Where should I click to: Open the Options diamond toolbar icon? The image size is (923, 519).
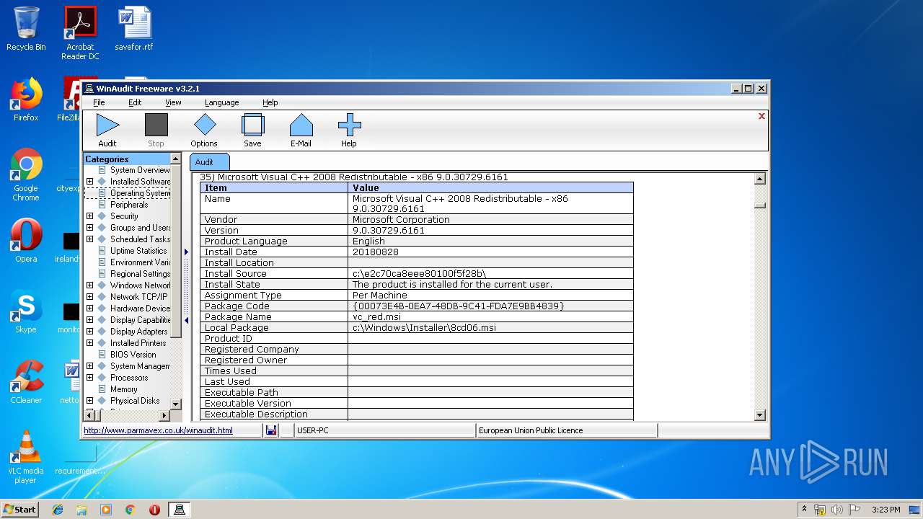(204, 130)
